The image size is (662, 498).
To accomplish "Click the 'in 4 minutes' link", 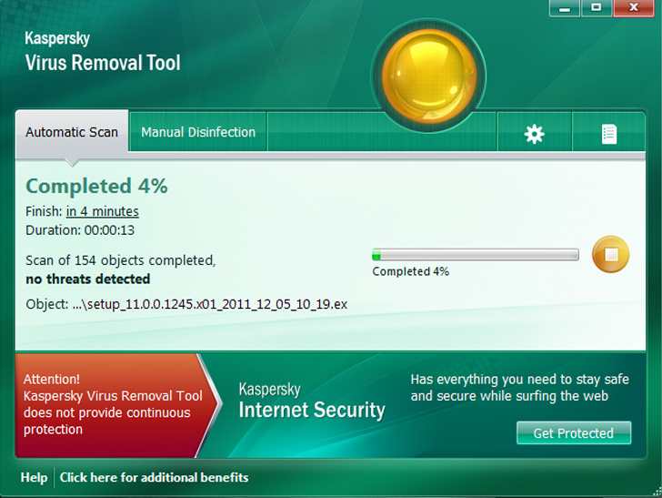I will click(x=103, y=211).
